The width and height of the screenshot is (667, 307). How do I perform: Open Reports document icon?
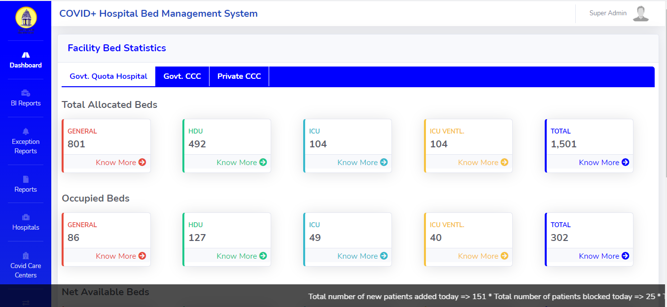pyautogui.click(x=26, y=179)
